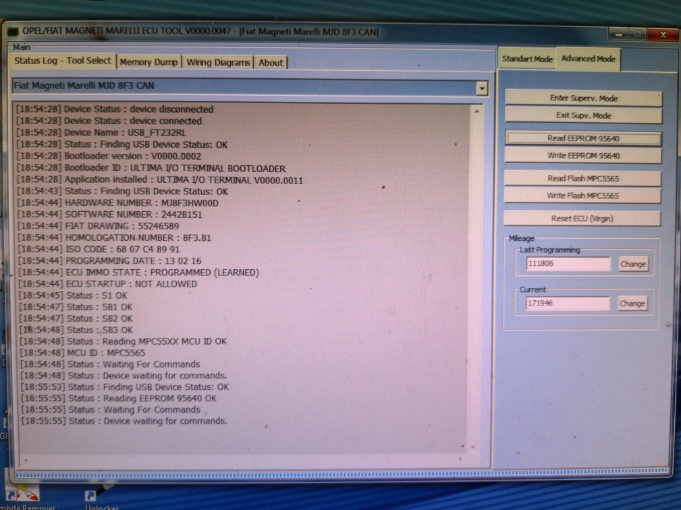Switch to Status Log - Tool Select tab
The height and width of the screenshot is (510, 681).
(63, 61)
